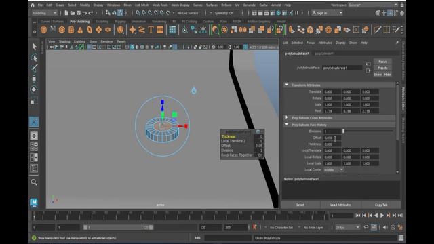Click the Sweep Mesh shelf icon
This screenshot has width=434, height=244.
[x=142, y=30]
